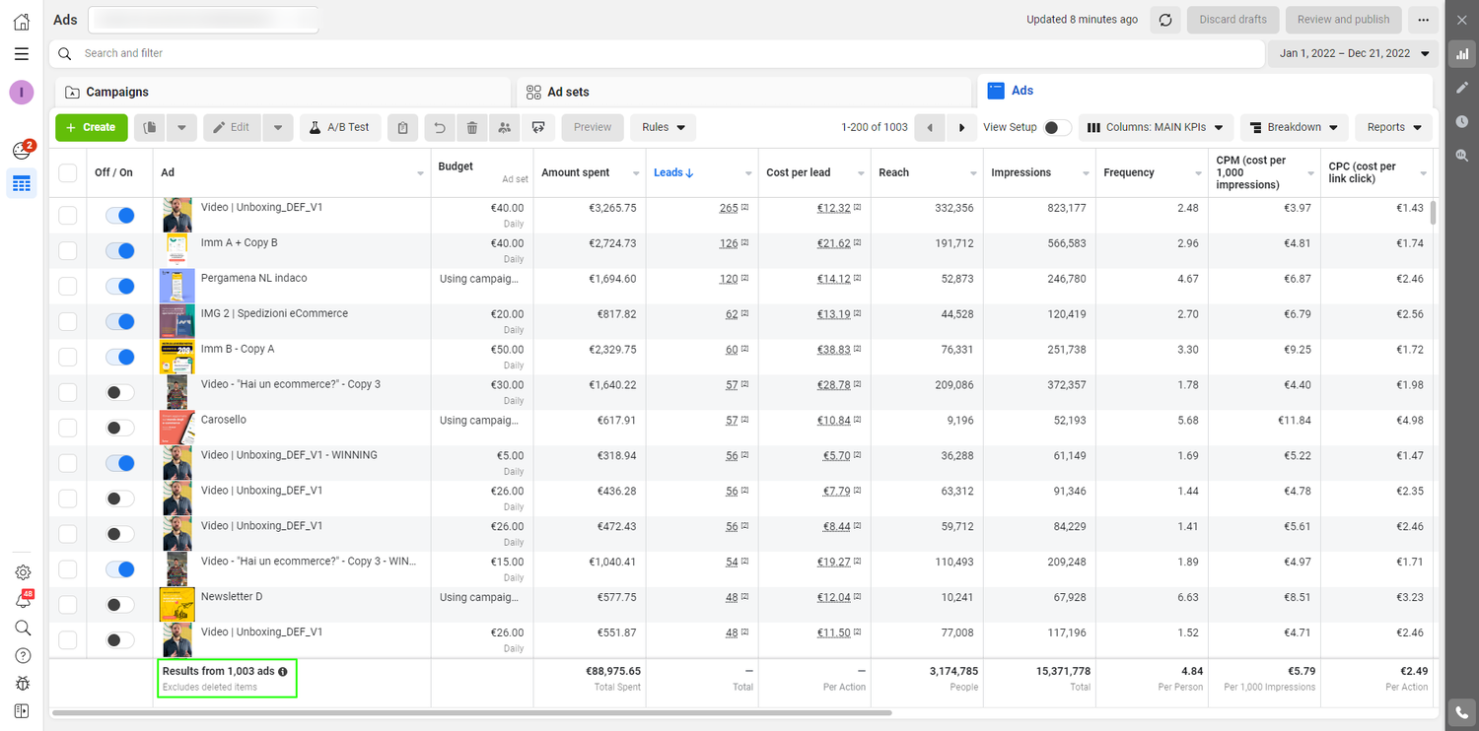Viewport: 1479px width, 731px height.
Task: Tick the select-all checkbox in the header
Action: point(68,172)
